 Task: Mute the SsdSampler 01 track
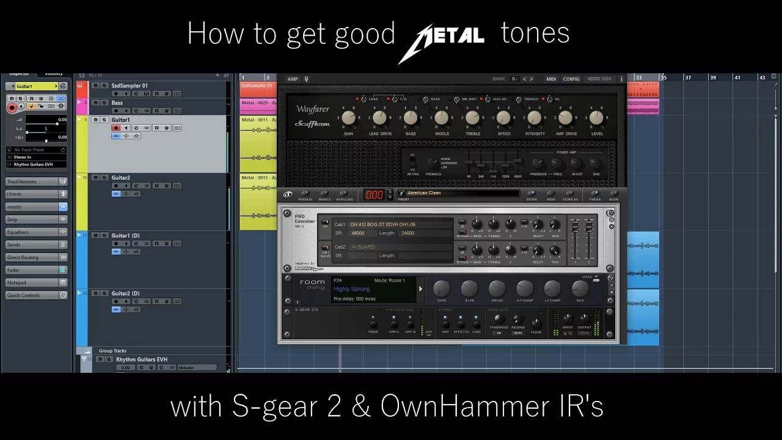pos(95,86)
